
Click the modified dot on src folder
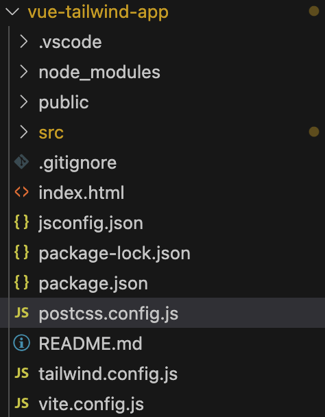[314, 132]
